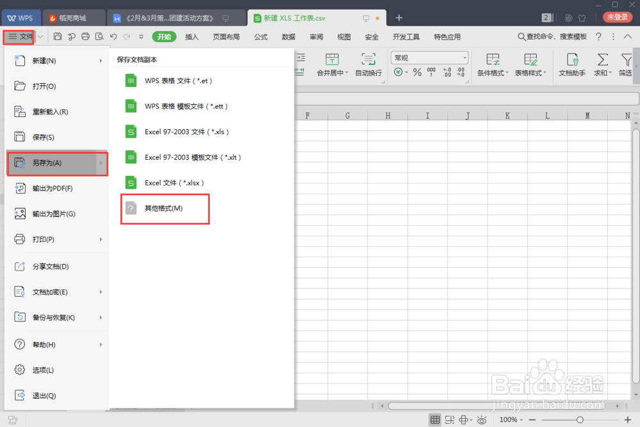The height and width of the screenshot is (427, 640).
Task: Click Exit (Q) in file menu
Action: [x=57, y=396]
